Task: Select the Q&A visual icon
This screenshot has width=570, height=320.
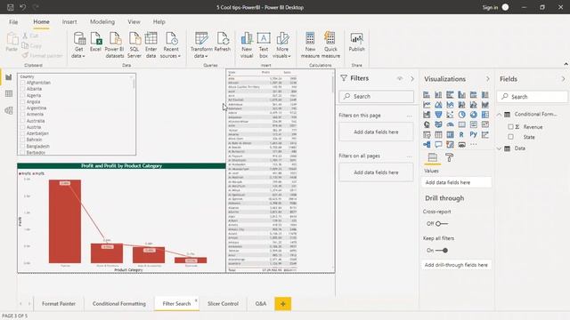Action: (438, 144)
